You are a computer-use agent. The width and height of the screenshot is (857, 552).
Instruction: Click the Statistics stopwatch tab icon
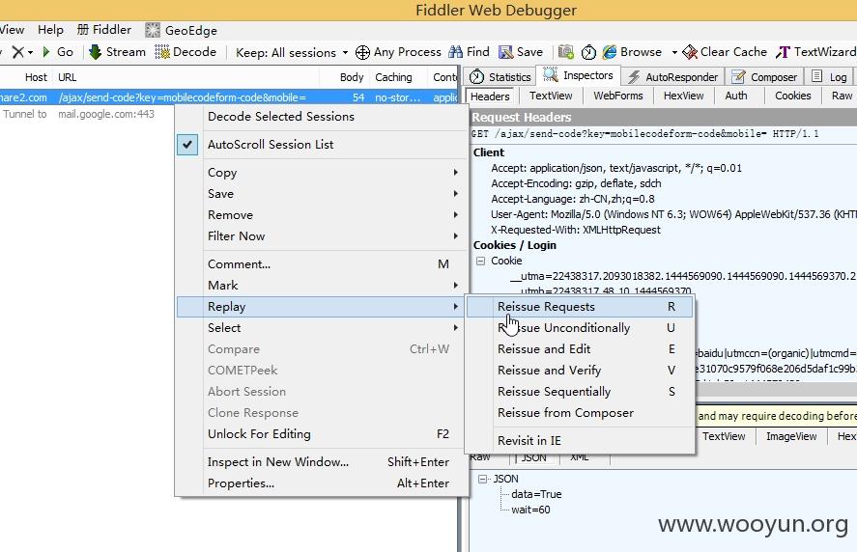pyautogui.click(x=476, y=76)
